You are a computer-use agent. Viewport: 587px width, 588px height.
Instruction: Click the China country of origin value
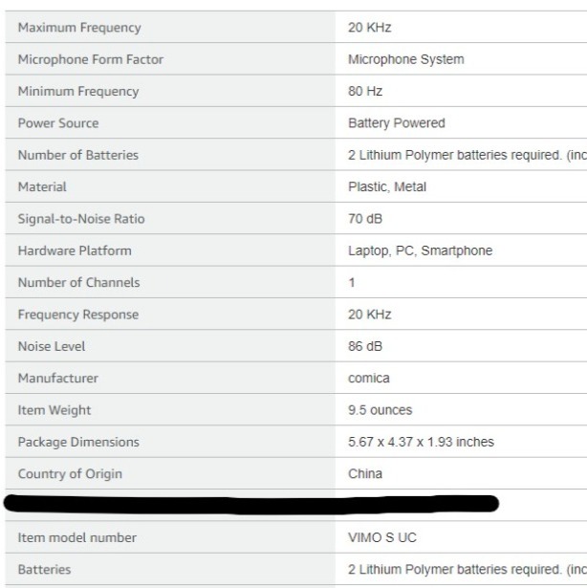point(365,473)
